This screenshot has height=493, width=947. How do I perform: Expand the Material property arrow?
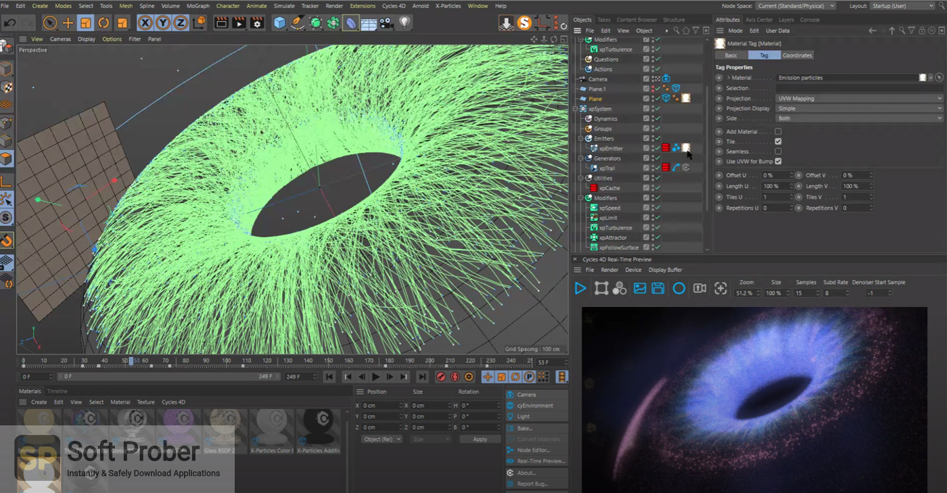[x=728, y=78]
